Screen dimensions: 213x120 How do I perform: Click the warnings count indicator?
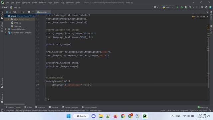[197, 16]
